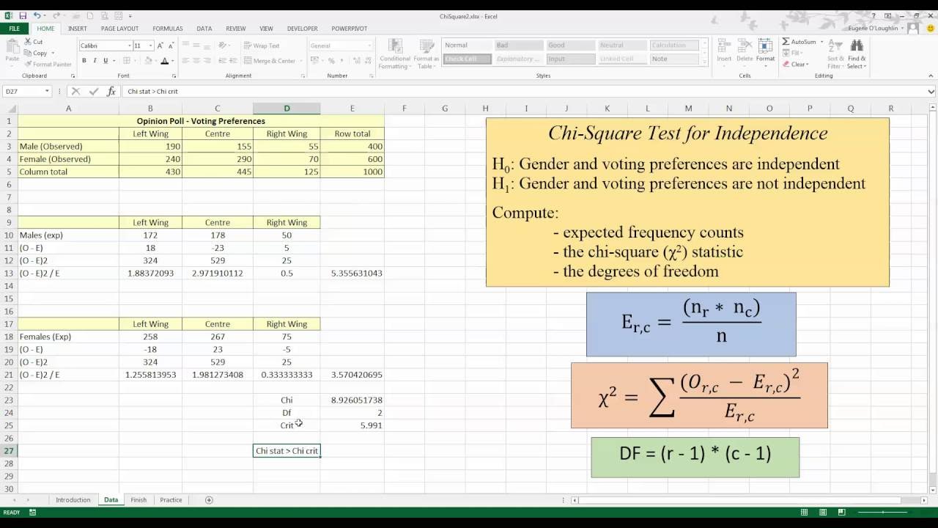Switch to FORMULAS ribbon tab
The image size is (938, 528).
point(168,29)
